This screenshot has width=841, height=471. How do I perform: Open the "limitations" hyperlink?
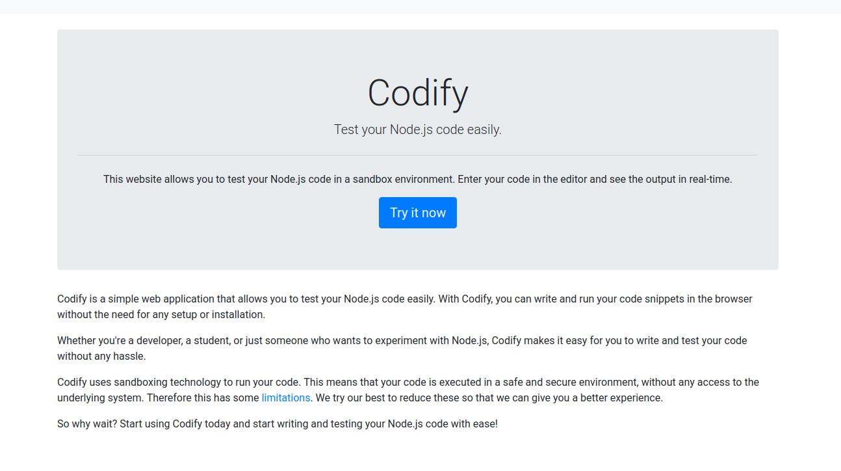pyautogui.click(x=286, y=397)
